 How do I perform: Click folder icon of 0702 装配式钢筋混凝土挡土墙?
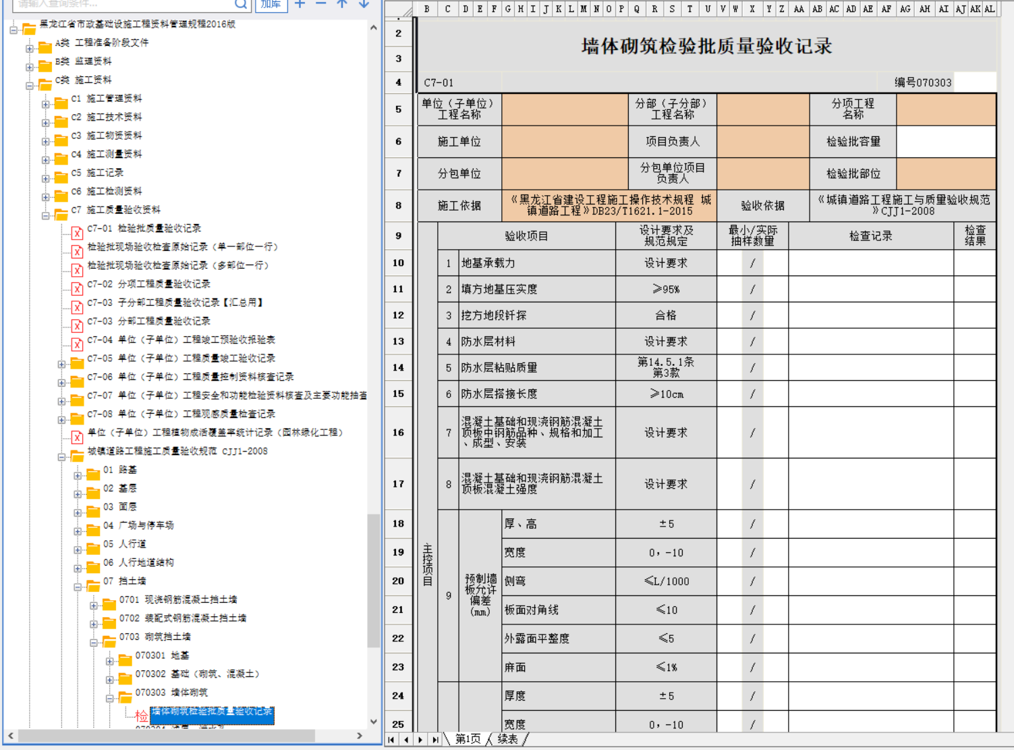(x=109, y=623)
